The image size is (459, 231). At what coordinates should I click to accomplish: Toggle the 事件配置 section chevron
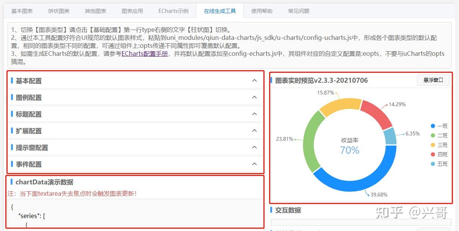point(254,164)
